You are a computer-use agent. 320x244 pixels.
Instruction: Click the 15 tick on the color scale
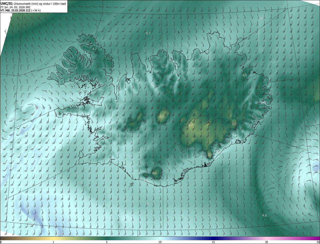click(x=213, y=242)
